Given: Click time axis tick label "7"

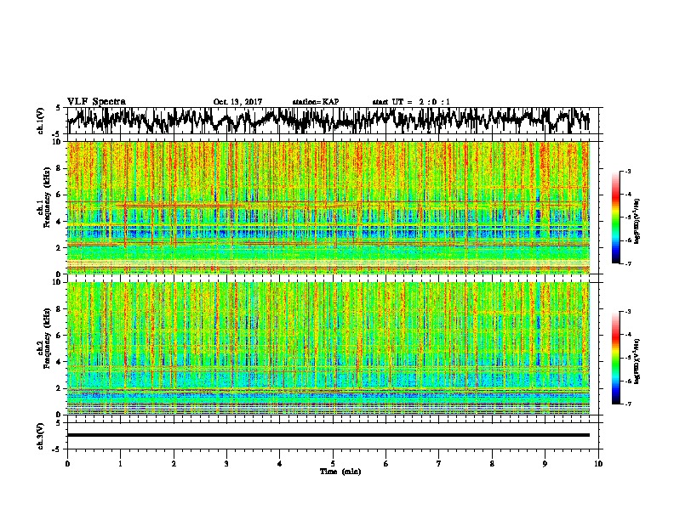Looking at the screenshot, I should point(439,464).
